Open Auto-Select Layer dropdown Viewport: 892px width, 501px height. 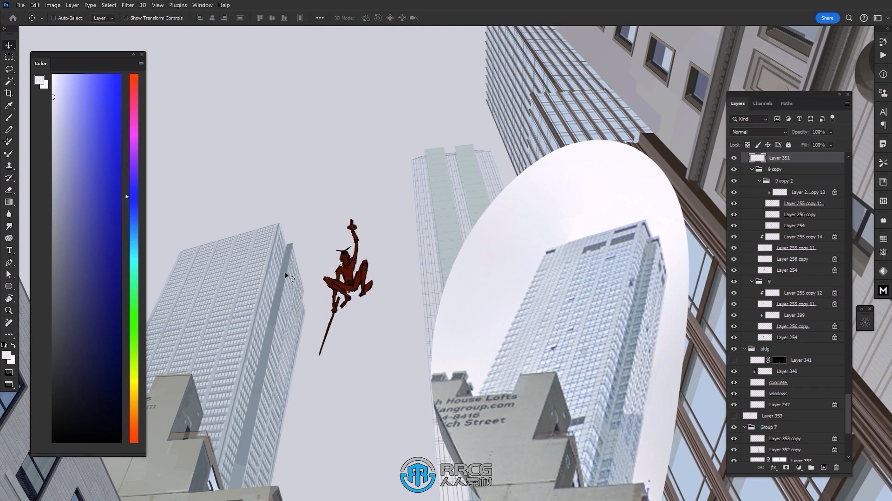pyautogui.click(x=103, y=18)
